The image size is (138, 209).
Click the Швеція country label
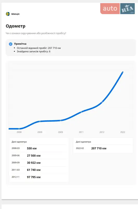[x=15, y=14]
